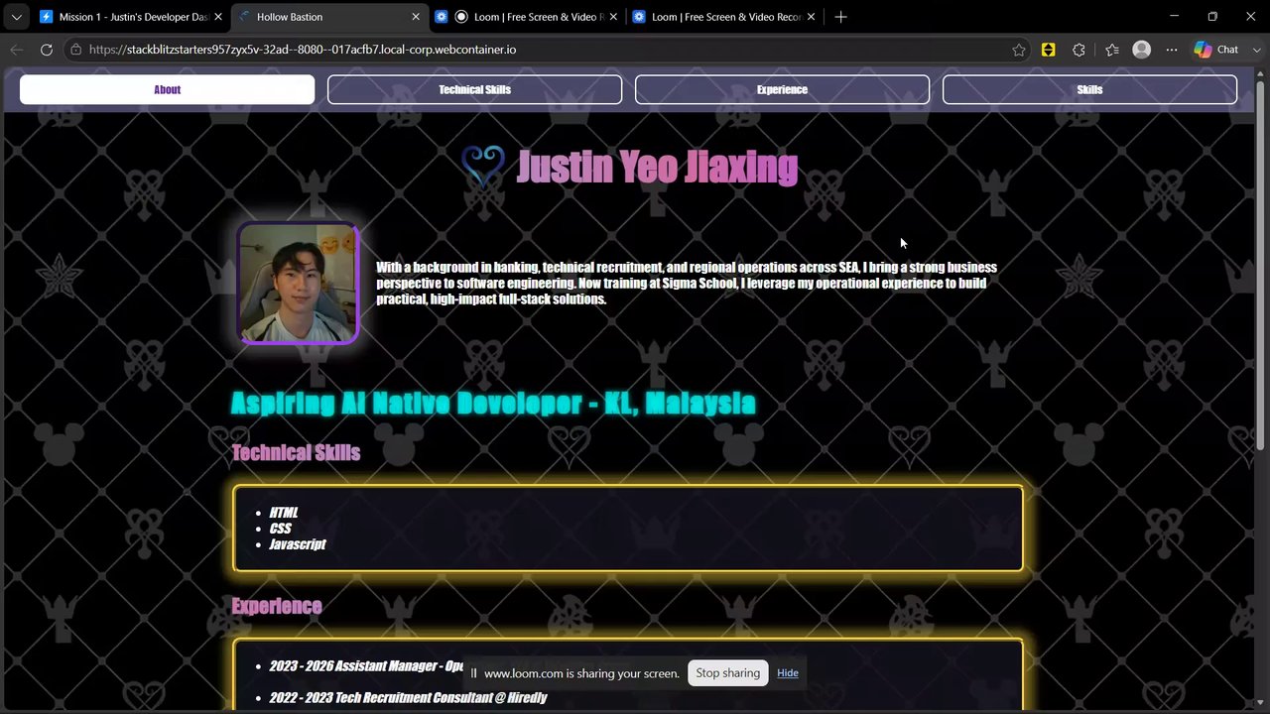Screen dimensions: 1270x714
Task: Stop sharing the screen
Action: [727, 673]
